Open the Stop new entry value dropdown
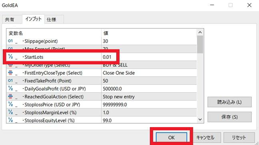The width and height of the screenshot is (259, 145). 119,97
